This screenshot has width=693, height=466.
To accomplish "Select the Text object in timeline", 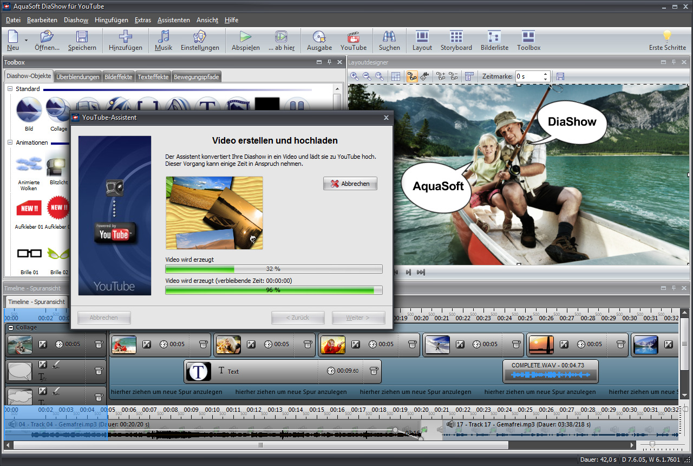I will (x=283, y=371).
